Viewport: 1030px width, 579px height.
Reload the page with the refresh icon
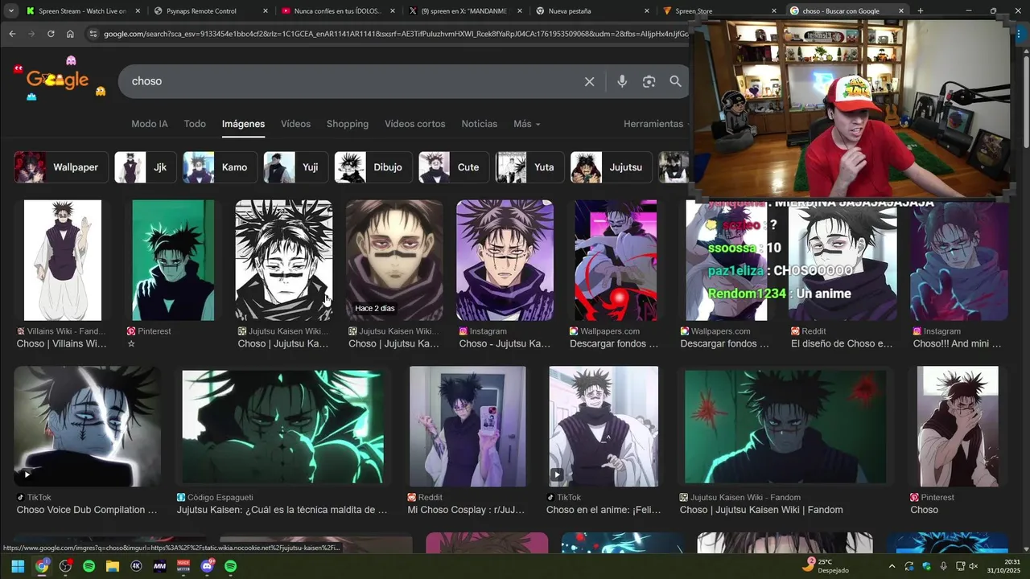tap(51, 34)
